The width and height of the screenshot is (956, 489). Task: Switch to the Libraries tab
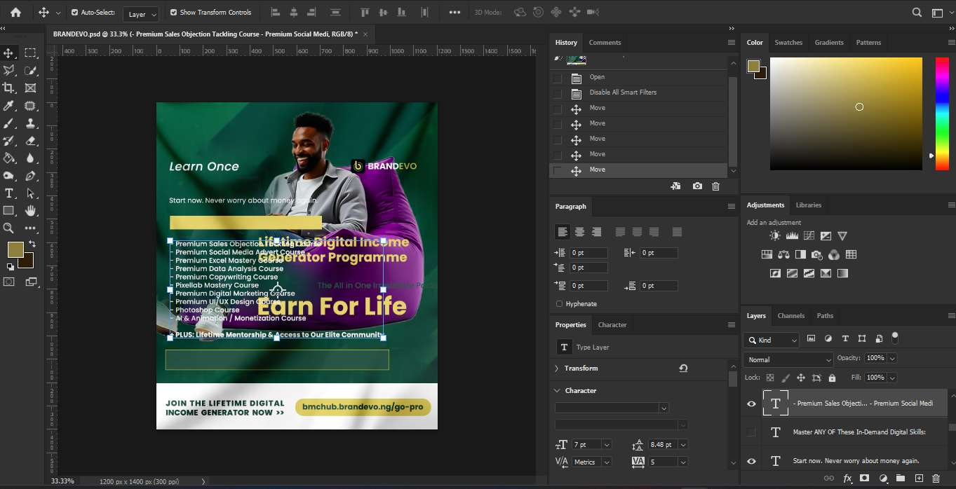pos(808,205)
